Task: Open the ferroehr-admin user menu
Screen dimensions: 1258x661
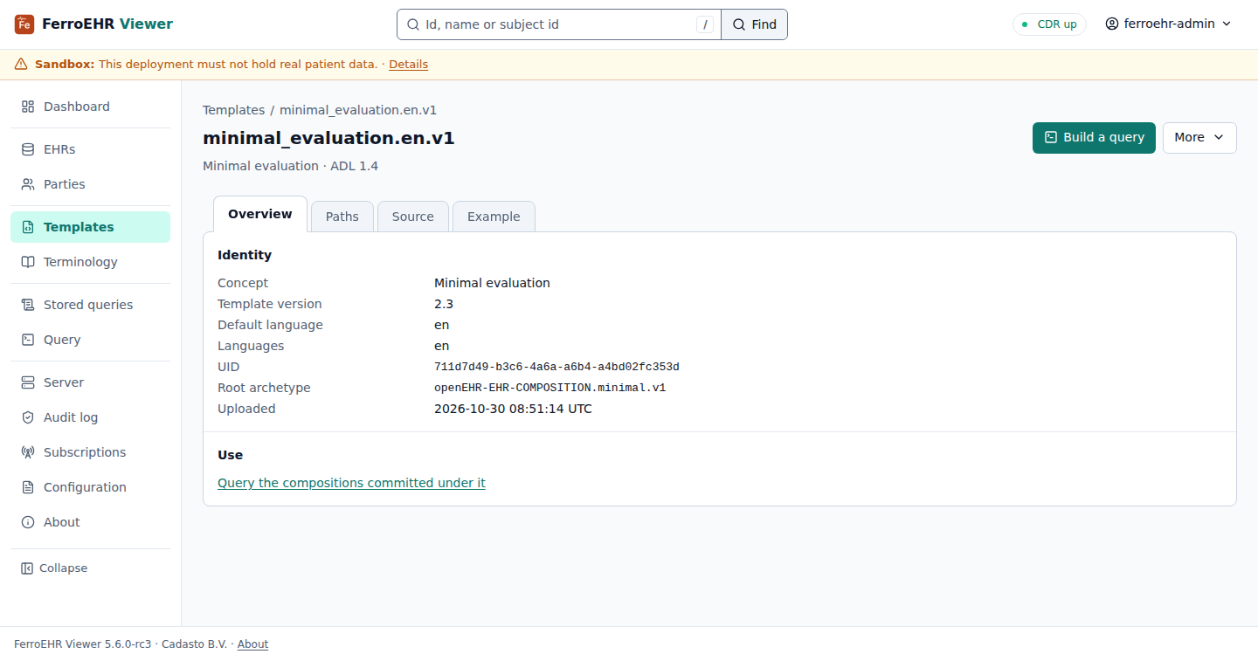Action: coord(1168,24)
